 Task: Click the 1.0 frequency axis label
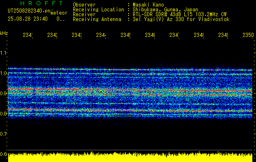tap(3, 73)
